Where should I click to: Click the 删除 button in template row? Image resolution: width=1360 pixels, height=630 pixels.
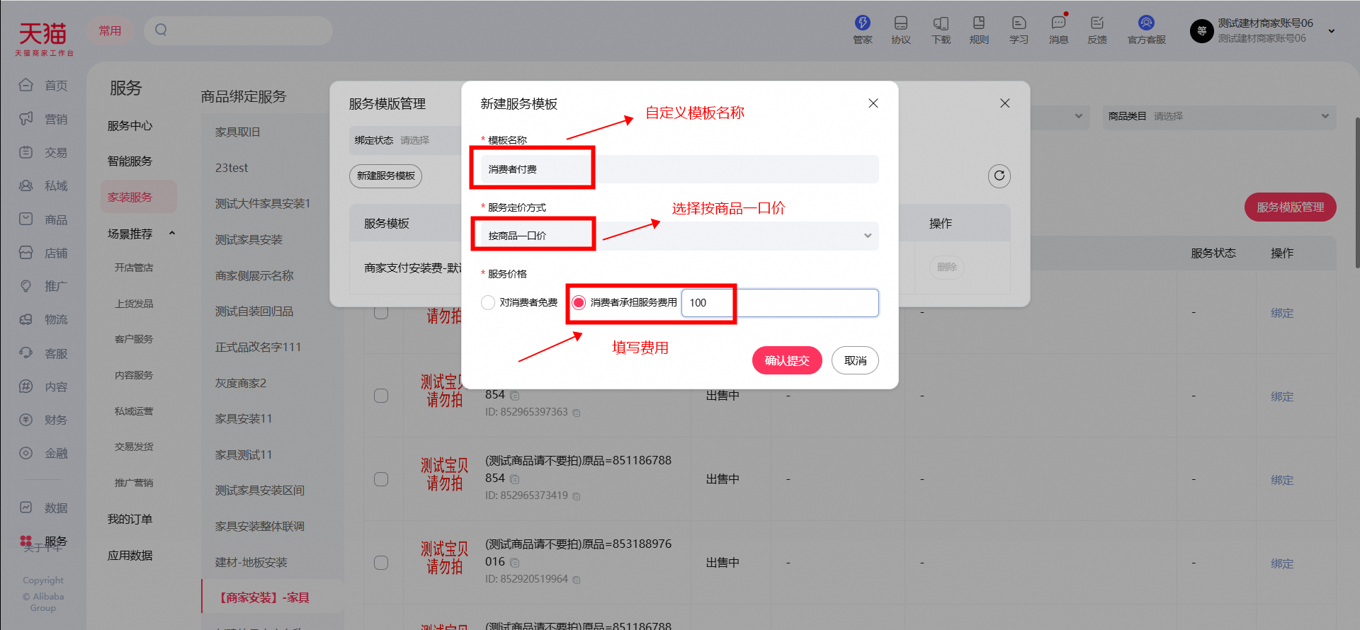(946, 267)
